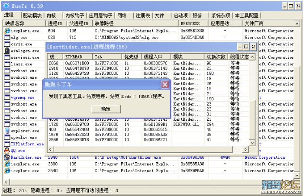This screenshot has width=303, height=196.
Task: Sort thread list by 线程入口 column
Action: pyautogui.click(x=156, y=57)
